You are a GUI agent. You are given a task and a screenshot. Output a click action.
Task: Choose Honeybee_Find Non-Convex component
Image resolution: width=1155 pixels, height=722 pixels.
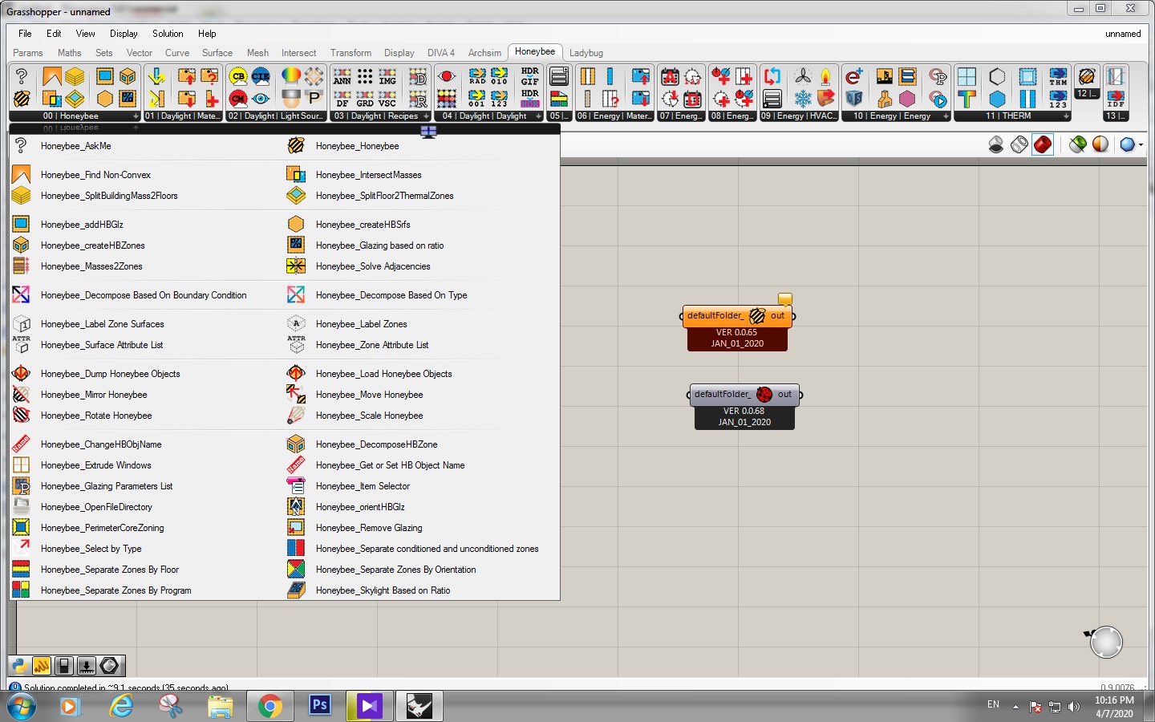[x=95, y=175]
